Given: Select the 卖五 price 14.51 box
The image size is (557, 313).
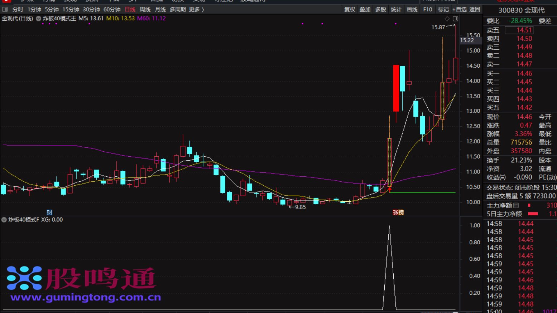Looking at the screenshot, I should (x=519, y=30).
